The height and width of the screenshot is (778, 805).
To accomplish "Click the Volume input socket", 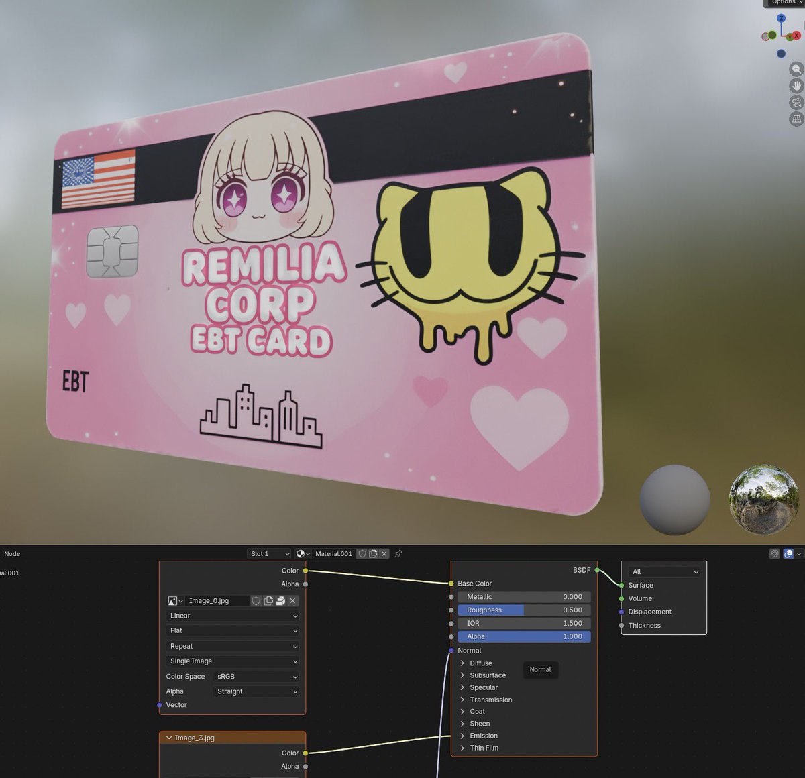I will coord(621,598).
